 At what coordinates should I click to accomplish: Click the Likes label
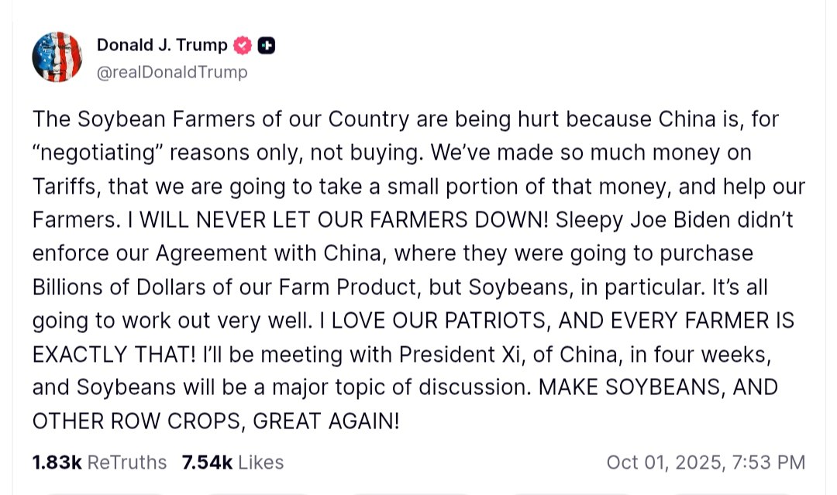click(x=260, y=462)
